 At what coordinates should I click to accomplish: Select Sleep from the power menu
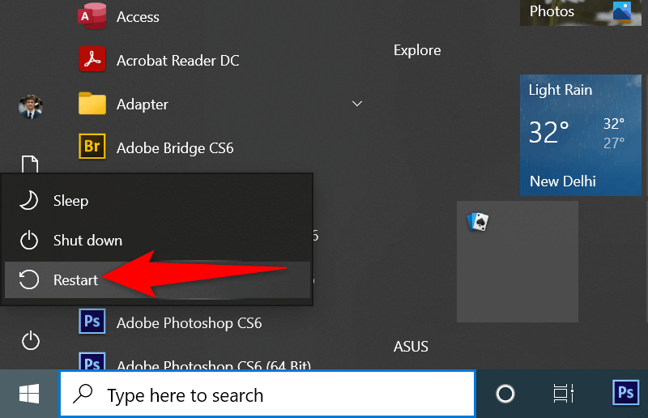point(70,201)
